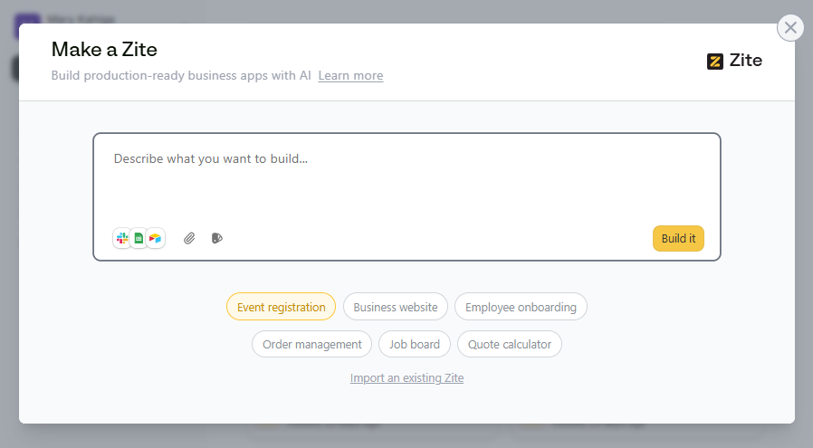This screenshot has width=813, height=448.
Task: Select the Event registration suggestion
Action: [281, 307]
